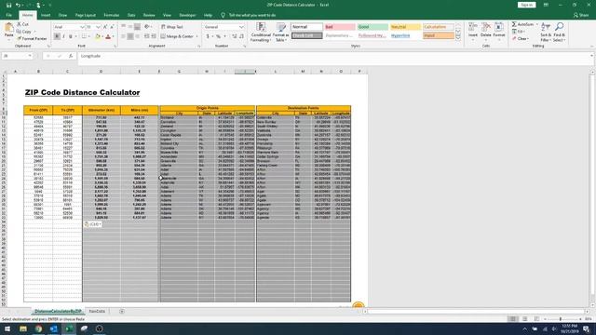The width and height of the screenshot is (596, 335).
Task: Switch to the RawData sheet tab
Action: [x=97, y=311]
